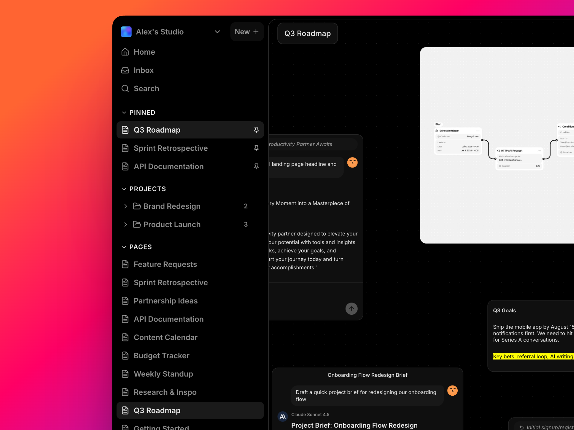574x430 pixels.
Task: Click the Home icon in the sidebar
Action: pyautogui.click(x=125, y=52)
